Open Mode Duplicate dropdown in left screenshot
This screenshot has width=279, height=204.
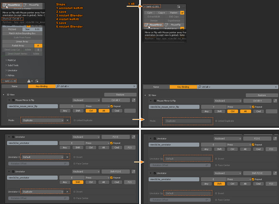pos(43,120)
